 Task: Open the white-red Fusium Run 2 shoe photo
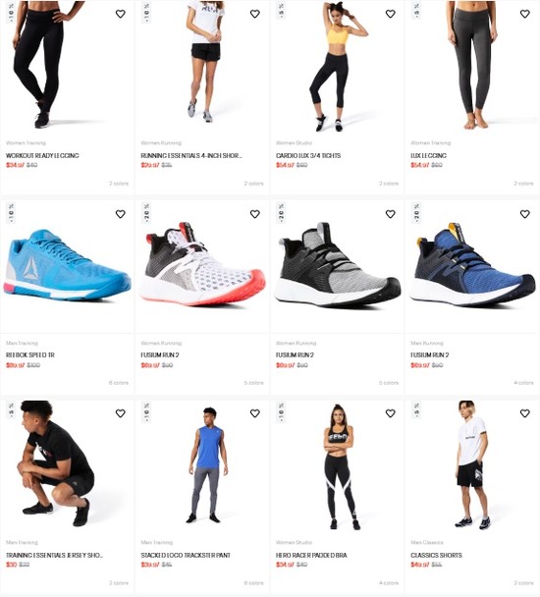click(x=202, y=264)
